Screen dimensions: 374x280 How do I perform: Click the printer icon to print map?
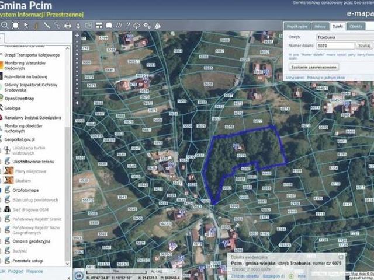click(68, 26)
